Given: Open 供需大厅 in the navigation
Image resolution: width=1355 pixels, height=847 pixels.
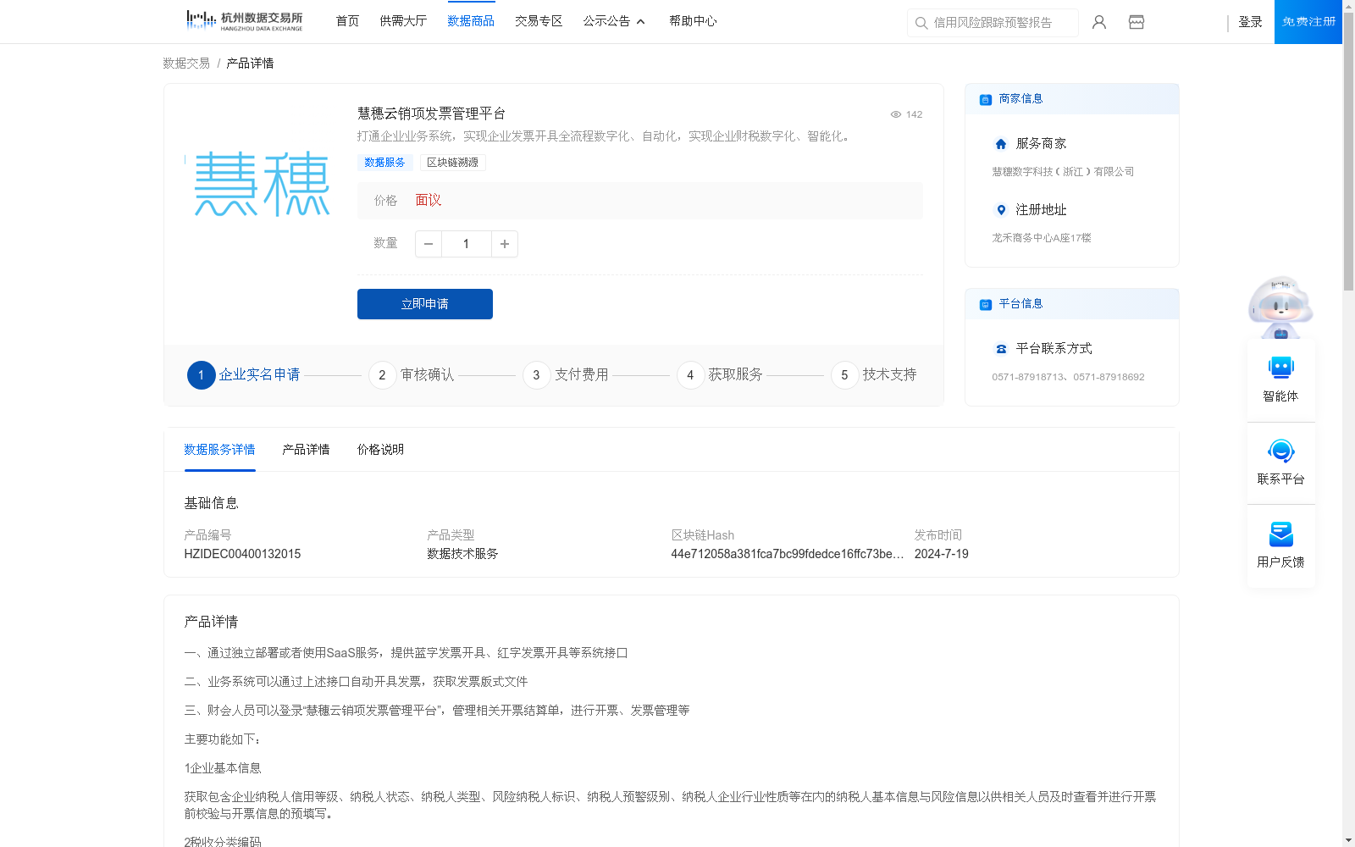Looking at the screenshot, I should 403,21.
